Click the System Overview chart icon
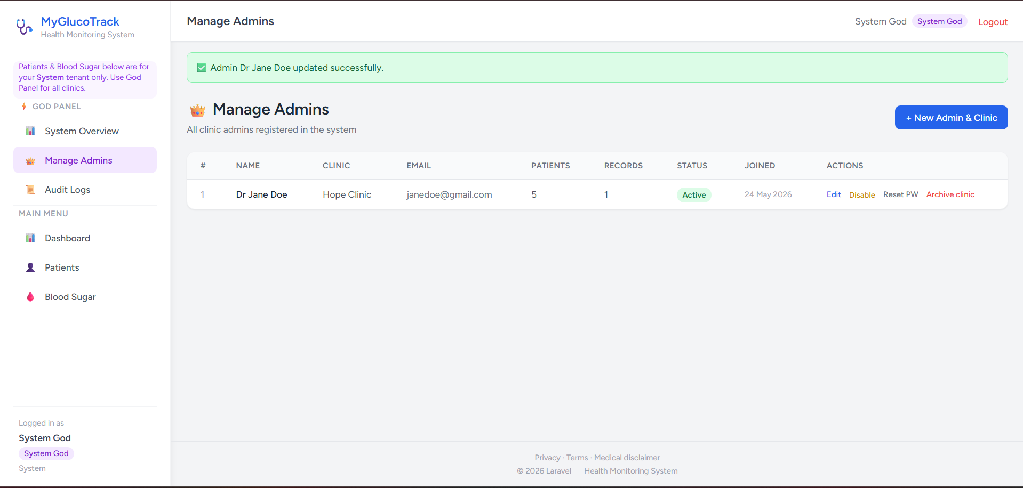Screen dimensions: 1023x488 pos(30,131)
